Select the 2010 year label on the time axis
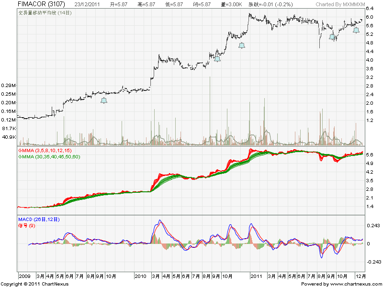The width and height of the screenshot is (383, 287). click(140, 276)
